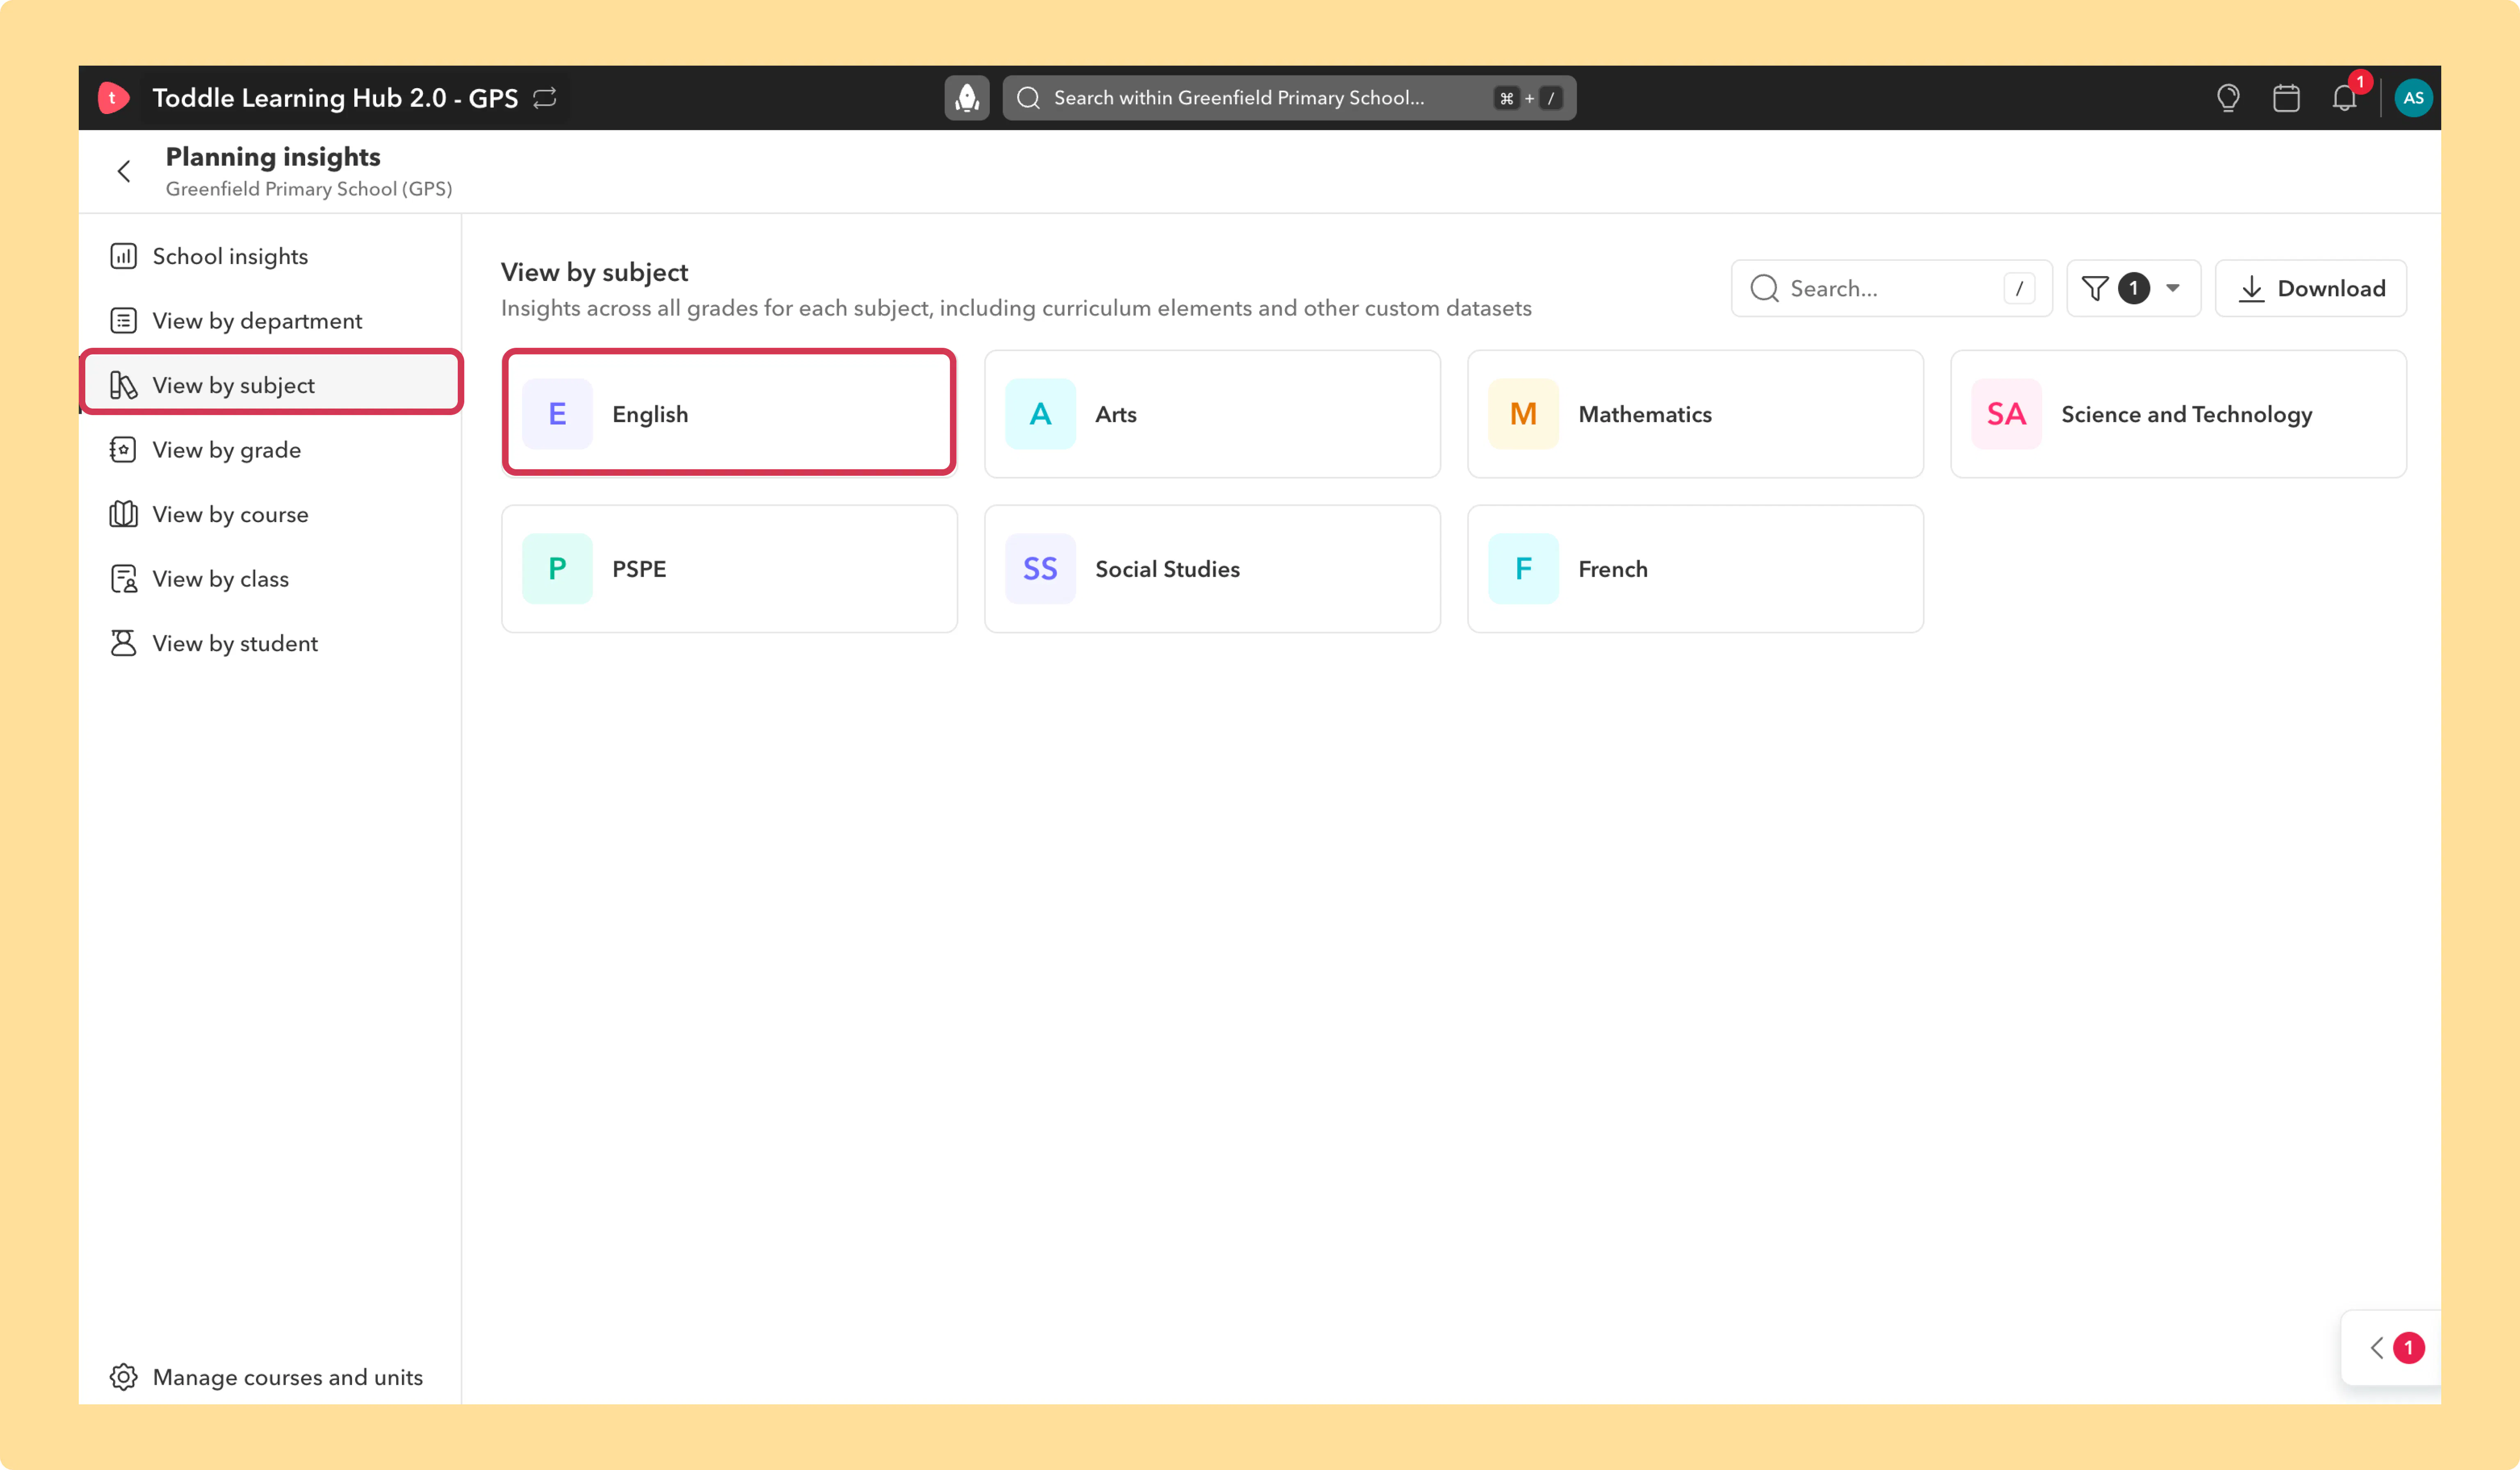Viewport: 2520px width, 1470px height.
Task: Select View by course
Action: (x=270, y=514)
